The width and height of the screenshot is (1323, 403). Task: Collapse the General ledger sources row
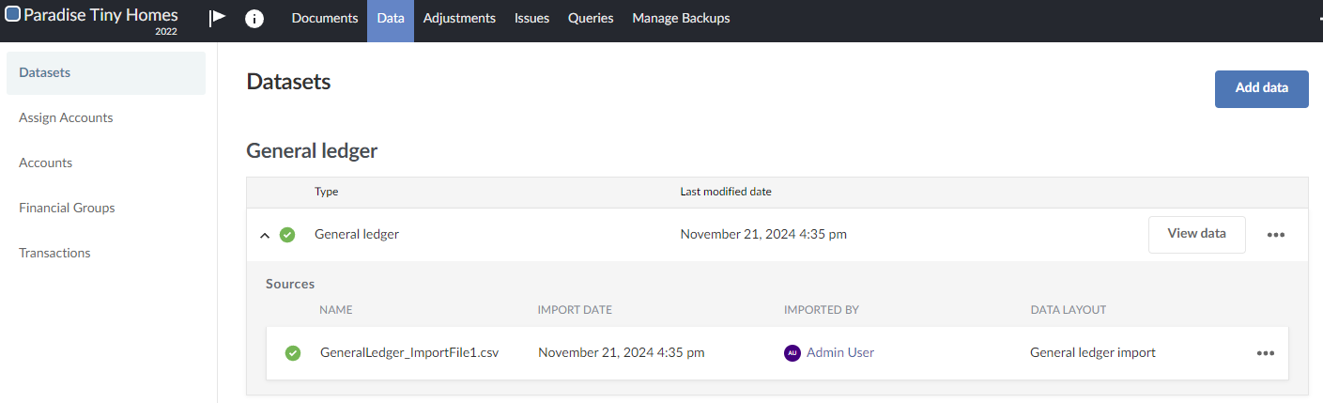pos(265,235)
